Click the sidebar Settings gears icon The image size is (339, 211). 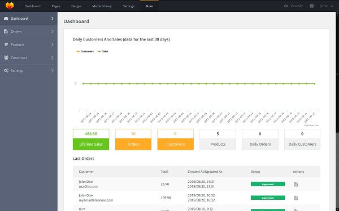tap(6, 71)
